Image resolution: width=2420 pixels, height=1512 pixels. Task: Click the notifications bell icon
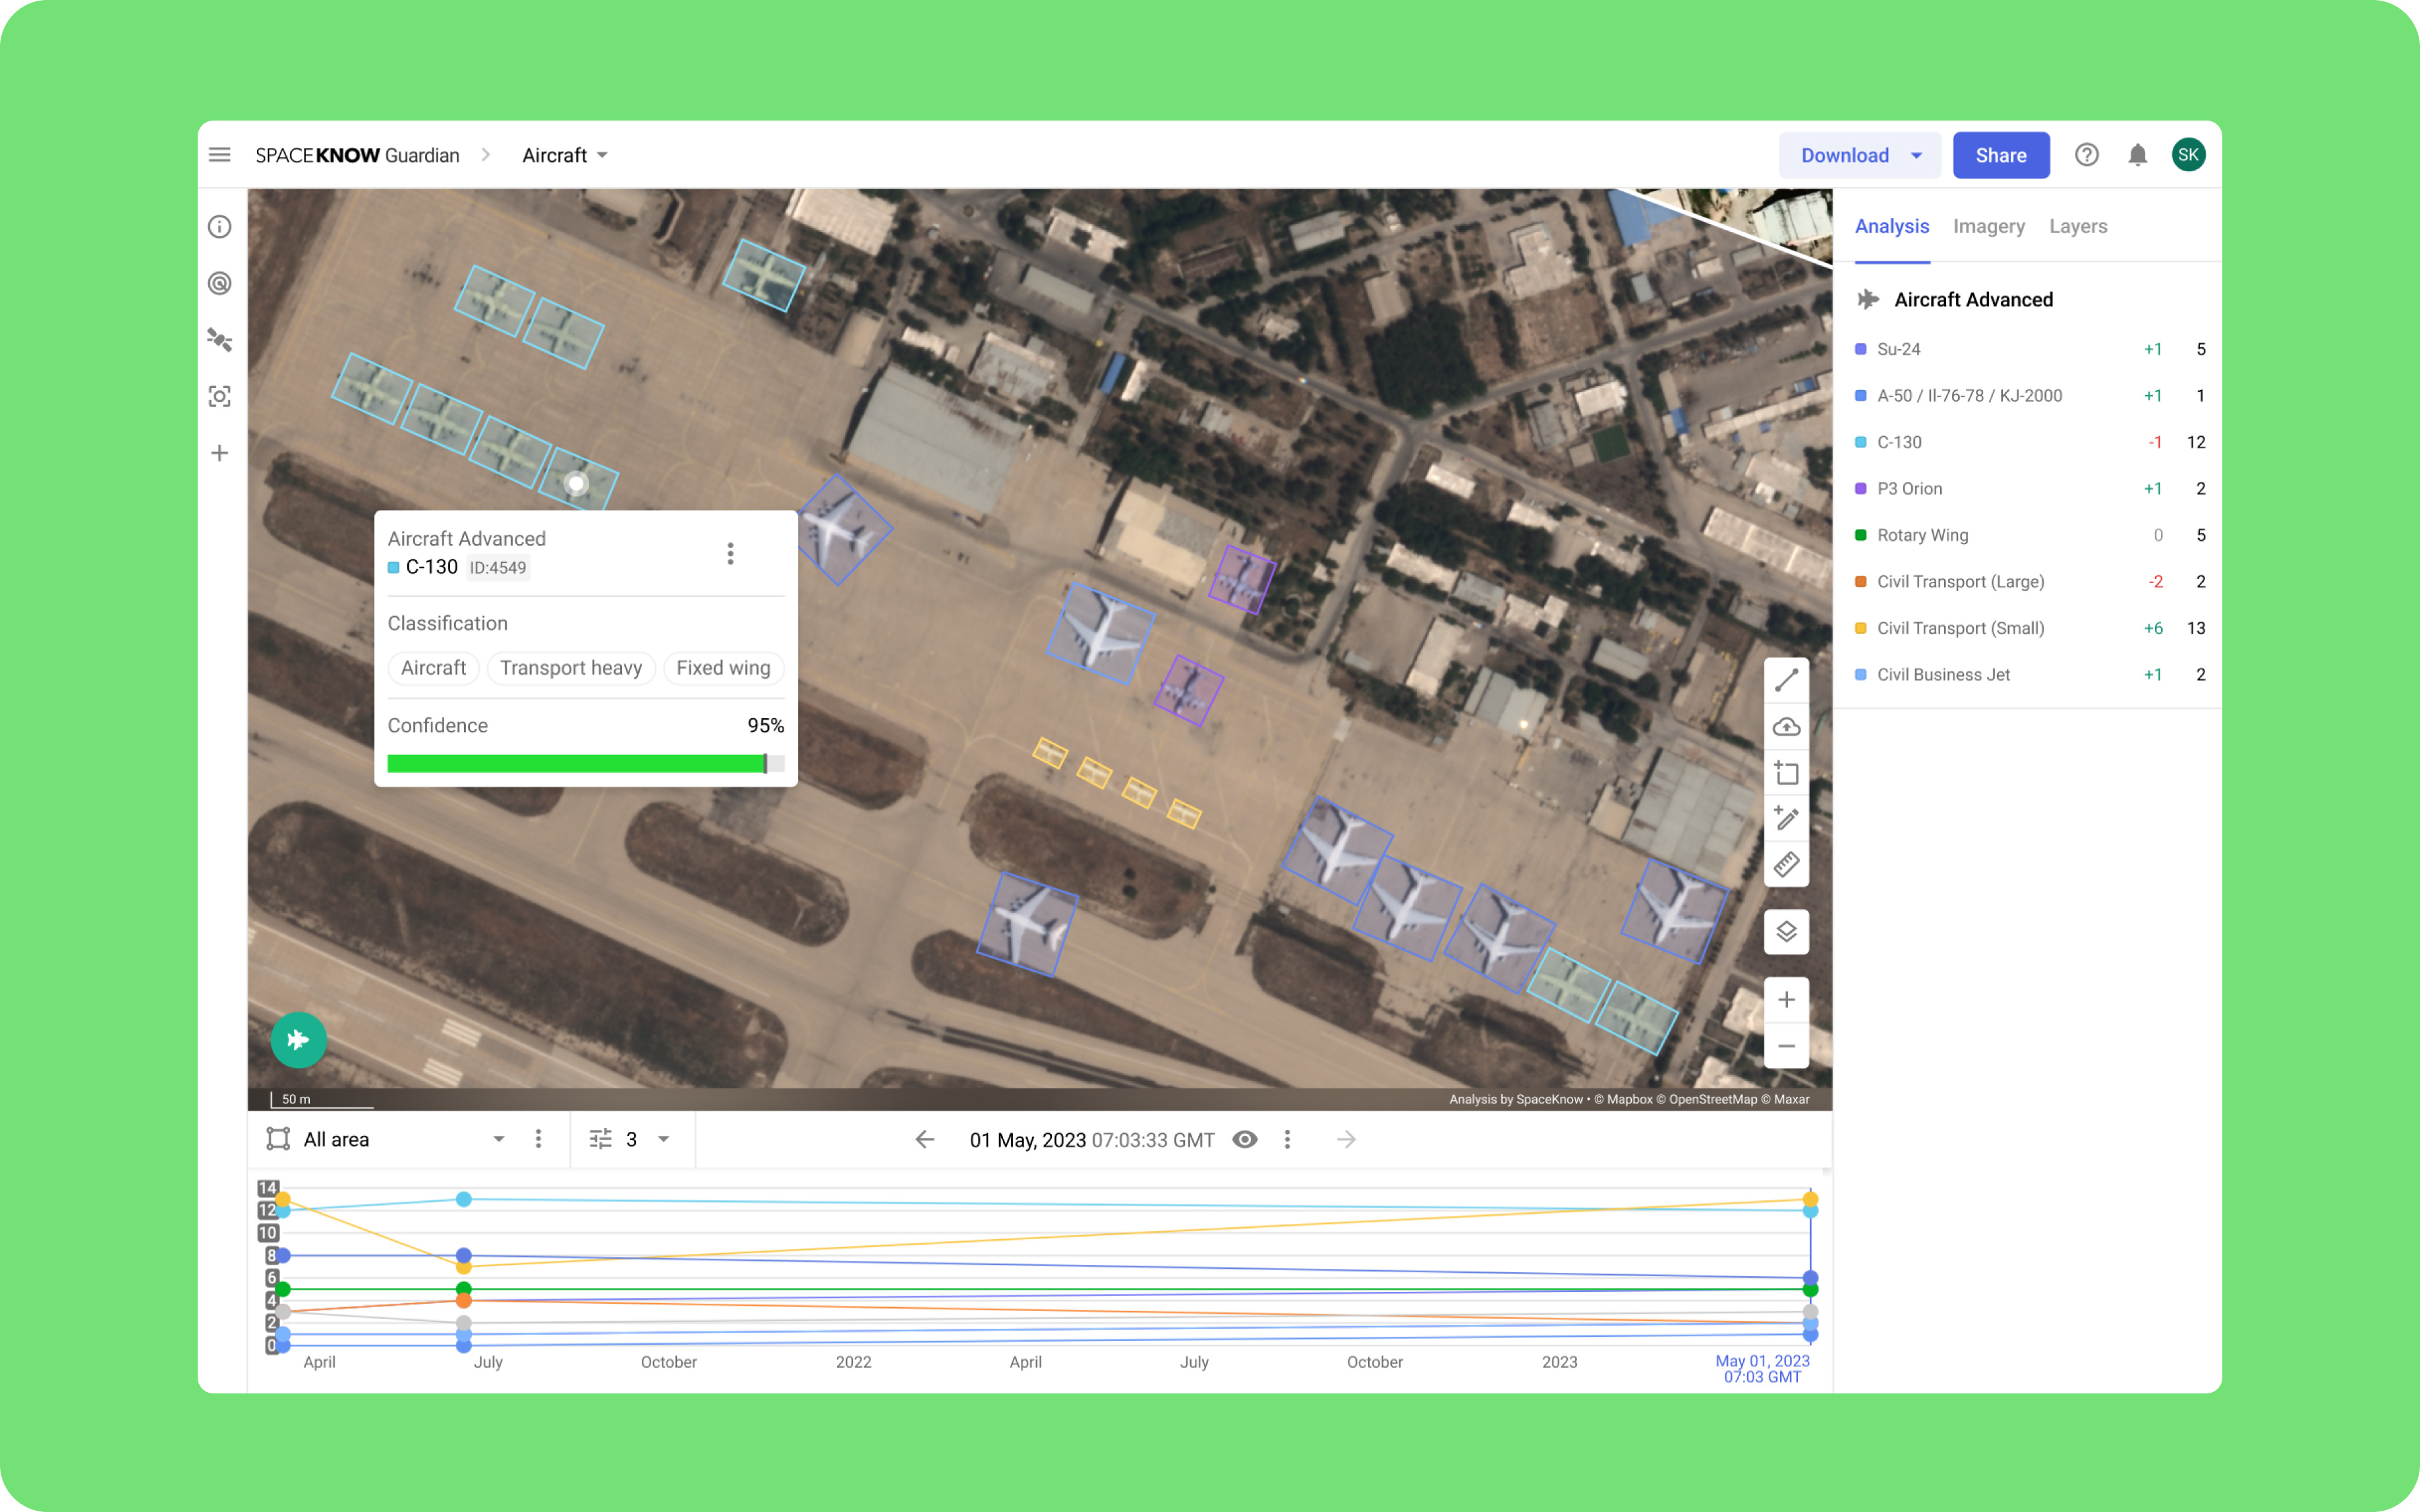pos(2137,155)
